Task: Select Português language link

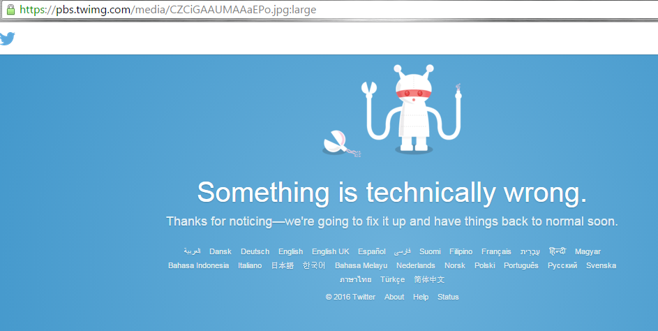Action: [x=521, y=265]
